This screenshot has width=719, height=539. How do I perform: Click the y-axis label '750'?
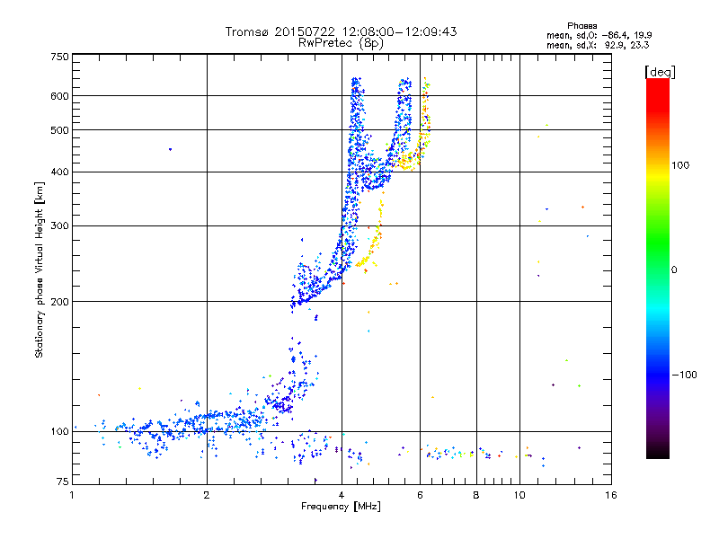click(x=59, y=57)
